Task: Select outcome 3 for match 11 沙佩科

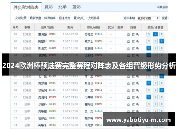Action: pyautogui.click(x=149, y=104)
